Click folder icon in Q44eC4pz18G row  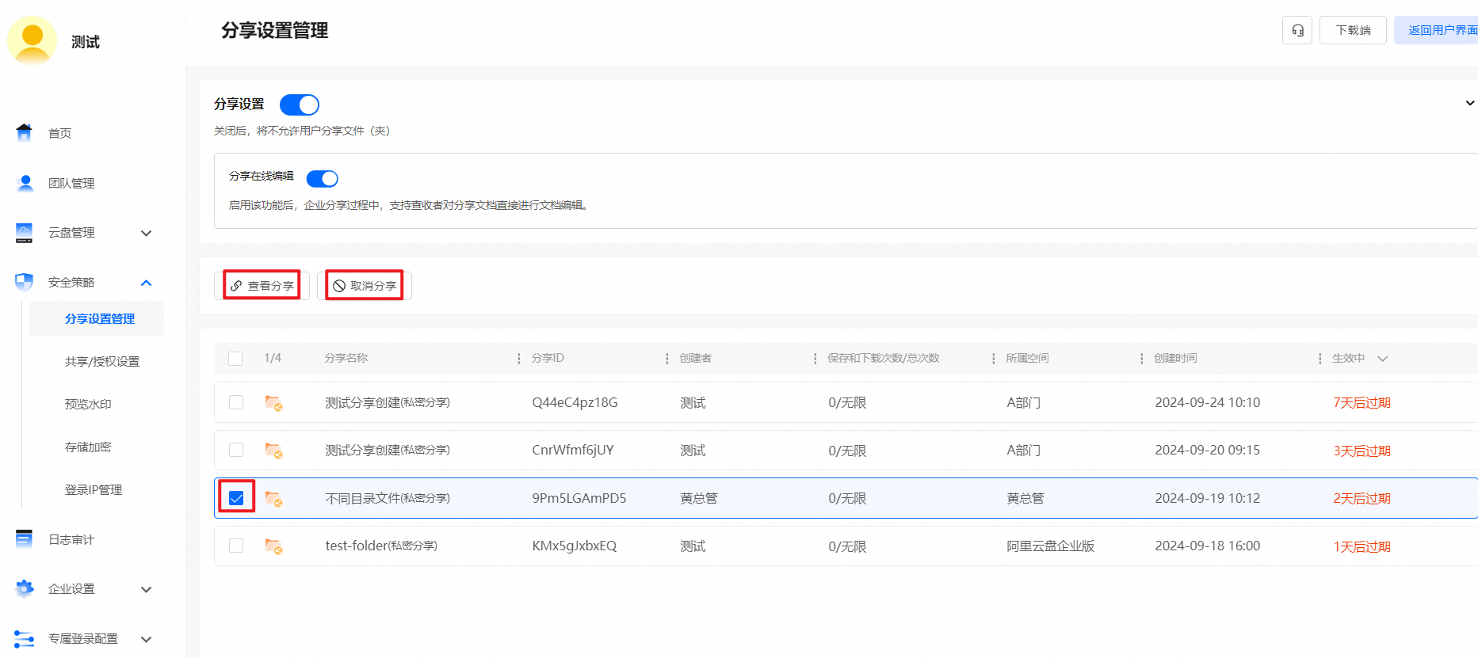click(273, 403)
